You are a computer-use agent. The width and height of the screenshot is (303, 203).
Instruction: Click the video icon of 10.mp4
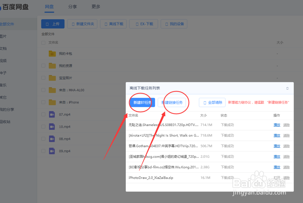(x=52, y=127)
